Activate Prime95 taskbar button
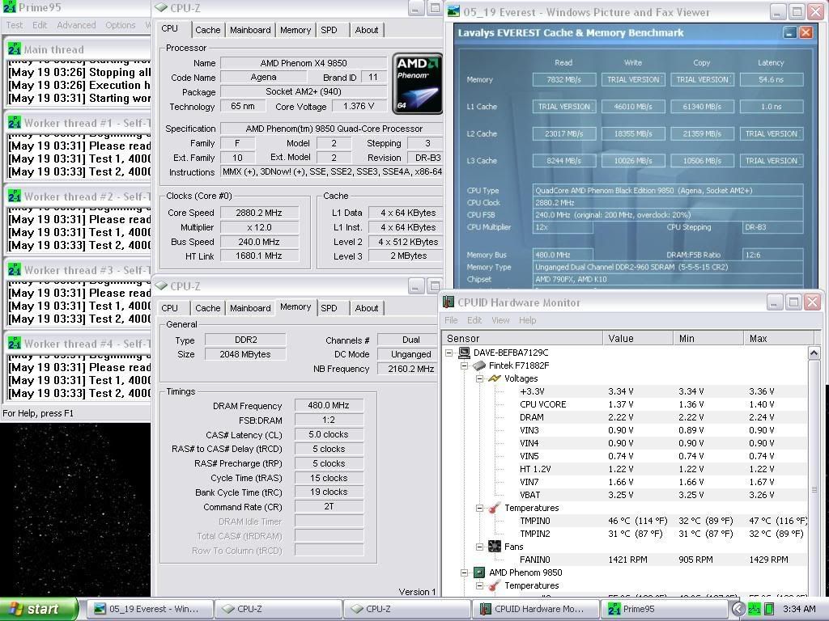 (664, 609)
